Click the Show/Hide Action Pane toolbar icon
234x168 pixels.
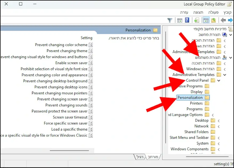coord(180,20)
